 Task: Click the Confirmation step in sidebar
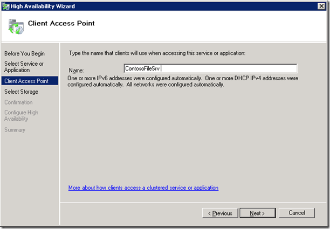[18, 102]
